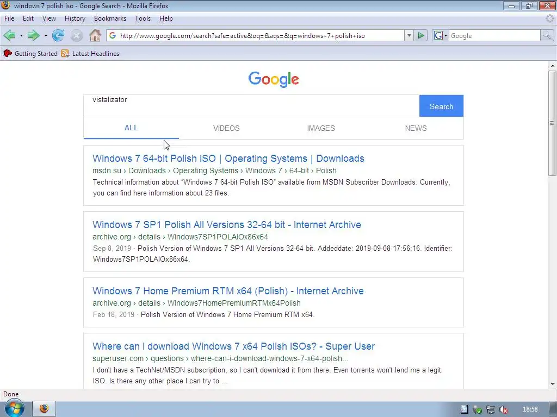The width and height of the screenshot is (557, 417).
Task: Reload the page with the refresh icon
Action: coord(58,35)
